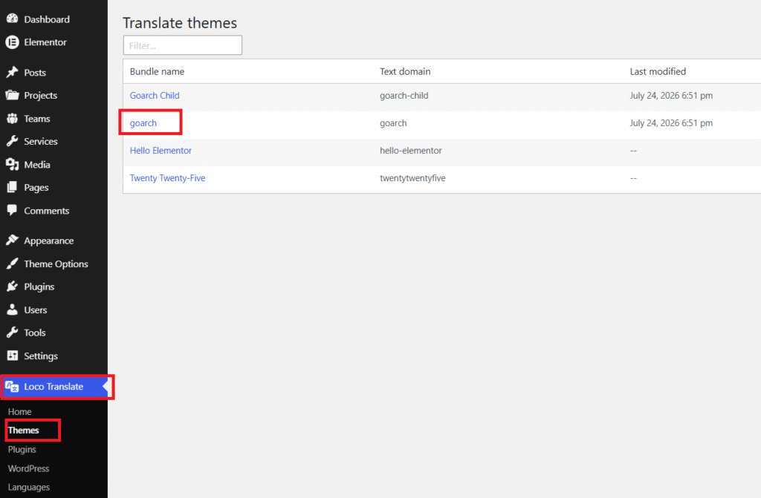This screenshot has height=498, width=761.
Task: Select the Teams menu entry
Action: click(x=37, y=119)
